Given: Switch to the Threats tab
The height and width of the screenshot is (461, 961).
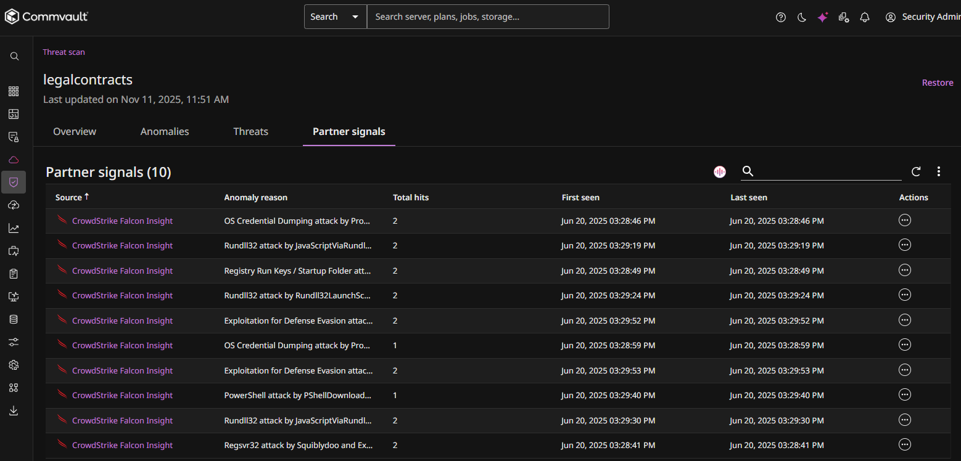Looking at the screenshot, I should (250, 131).
